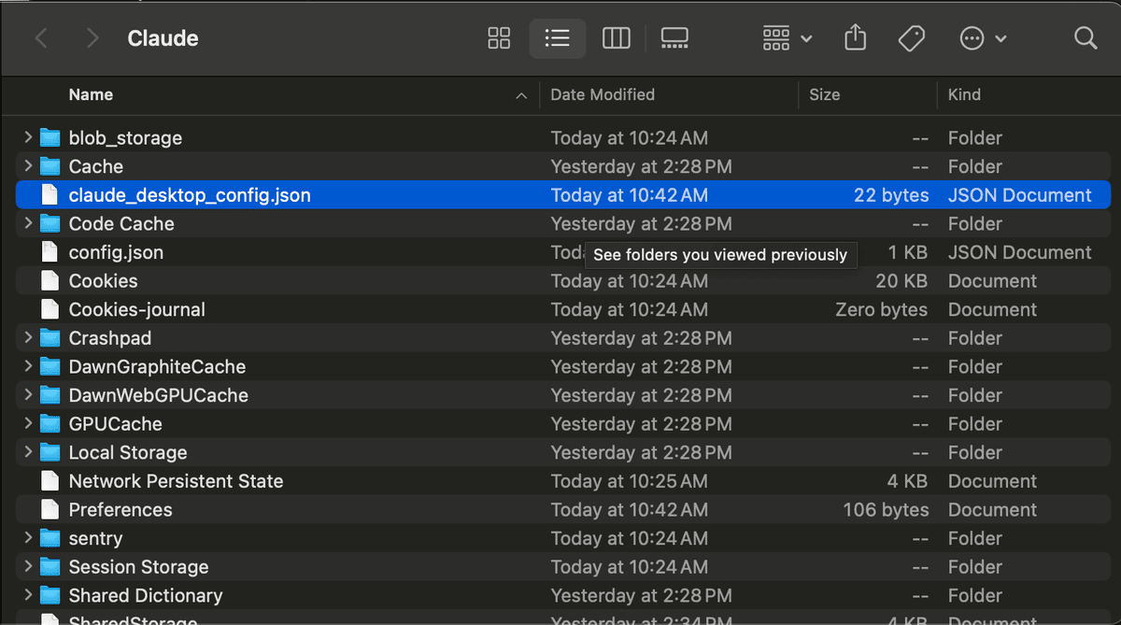Click the claude_desktop_config.json file icon
This screenshot has width=1121, height=625.
(x=50, y=195)
